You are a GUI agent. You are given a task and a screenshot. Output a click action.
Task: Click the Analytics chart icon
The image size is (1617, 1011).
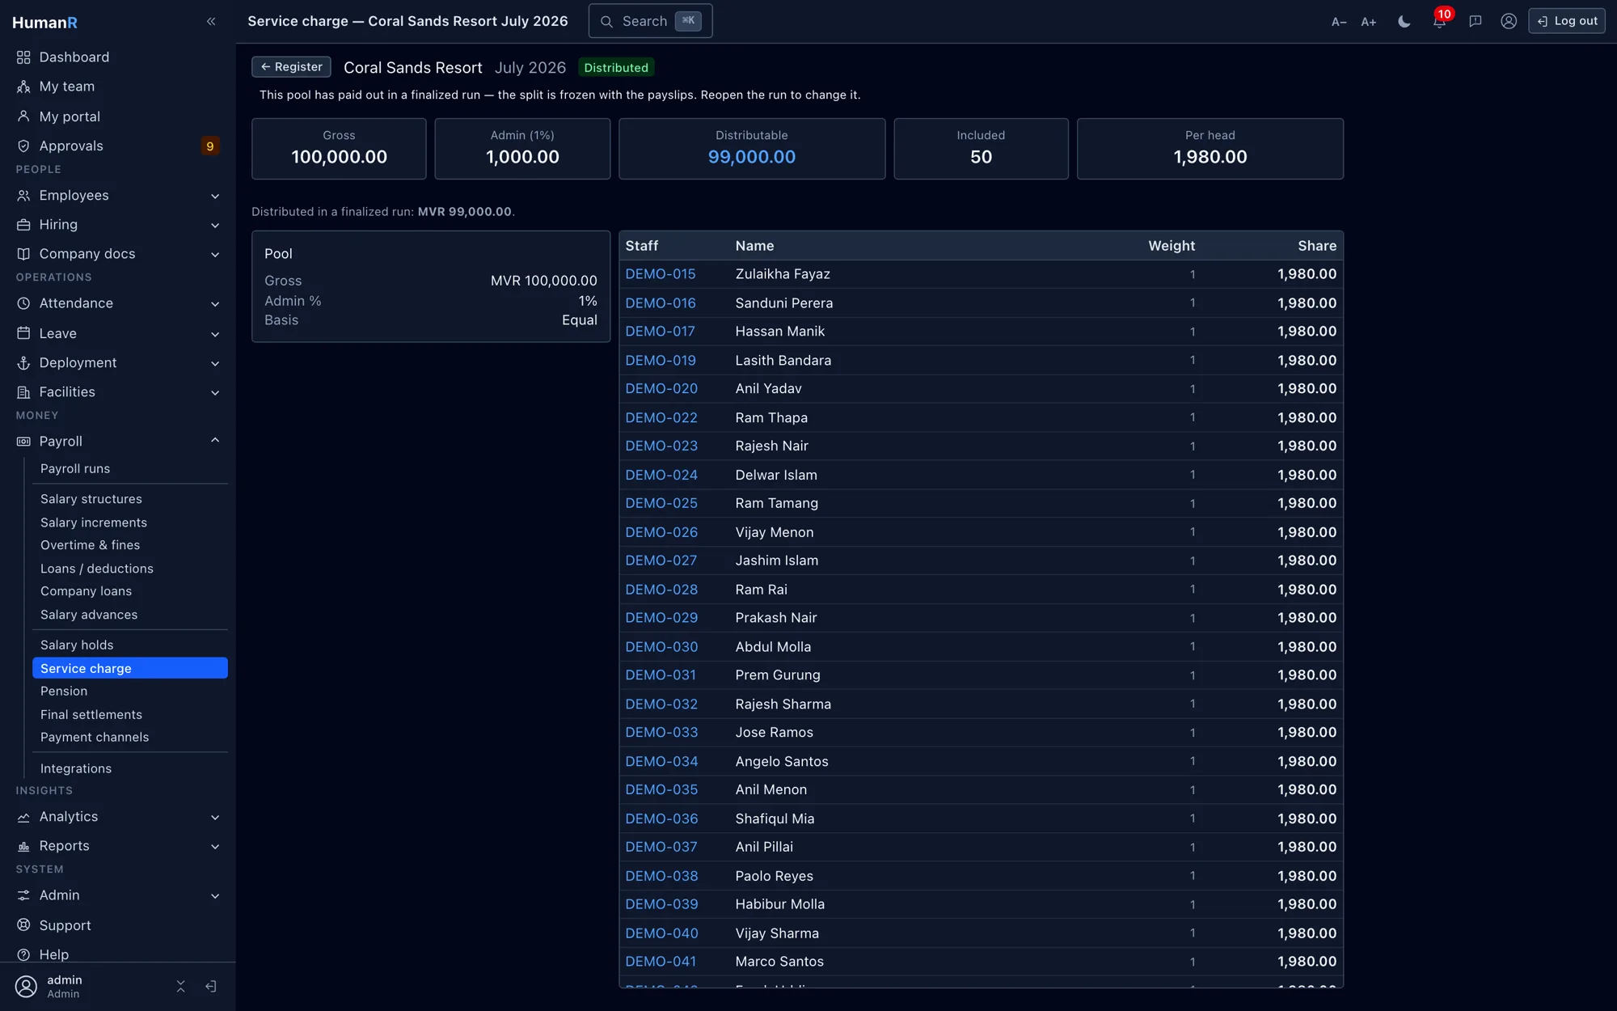coord(23,817)
